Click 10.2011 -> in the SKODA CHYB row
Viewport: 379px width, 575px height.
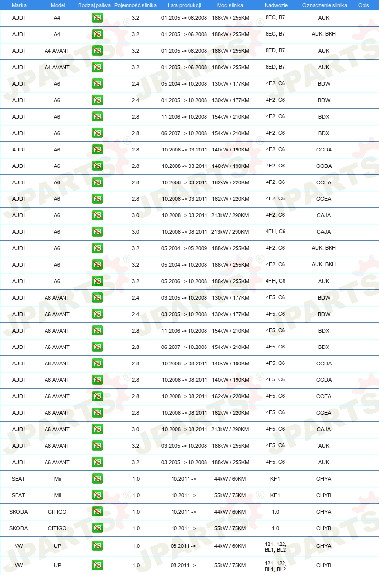(x=184, y=529)
